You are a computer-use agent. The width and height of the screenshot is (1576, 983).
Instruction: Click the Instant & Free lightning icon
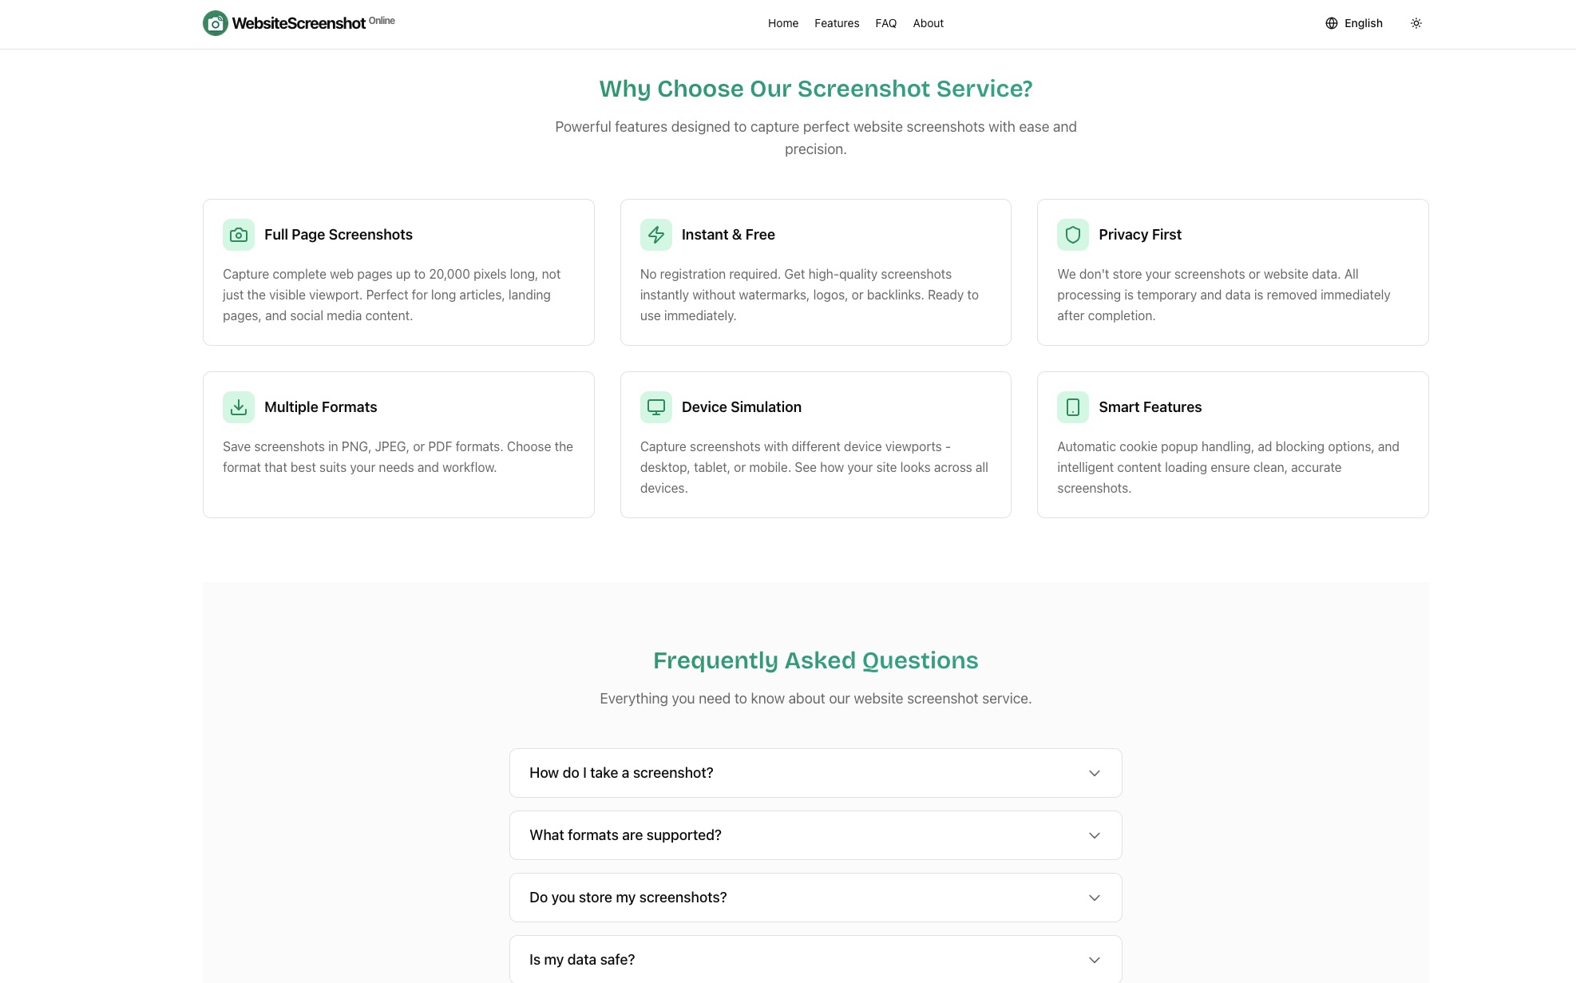click(656, 235)
